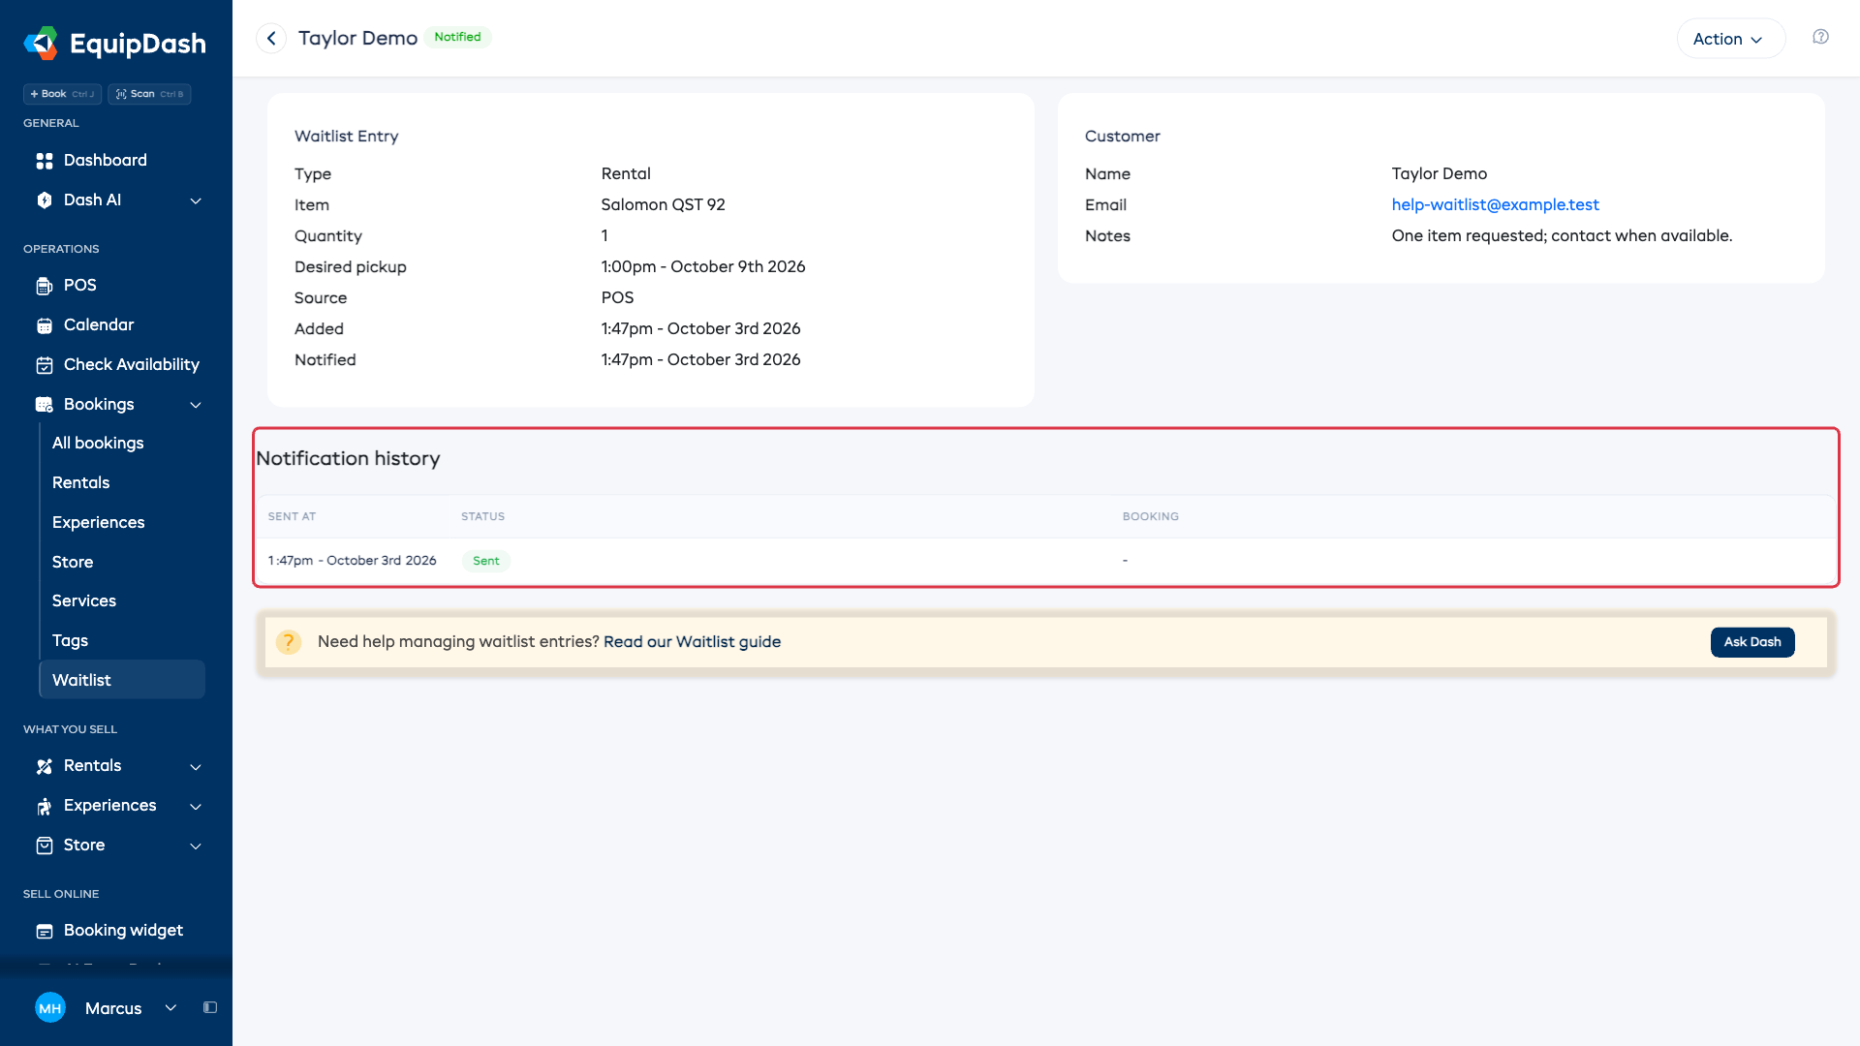Click the EquipDash logo icon

(x=41, y=44)
